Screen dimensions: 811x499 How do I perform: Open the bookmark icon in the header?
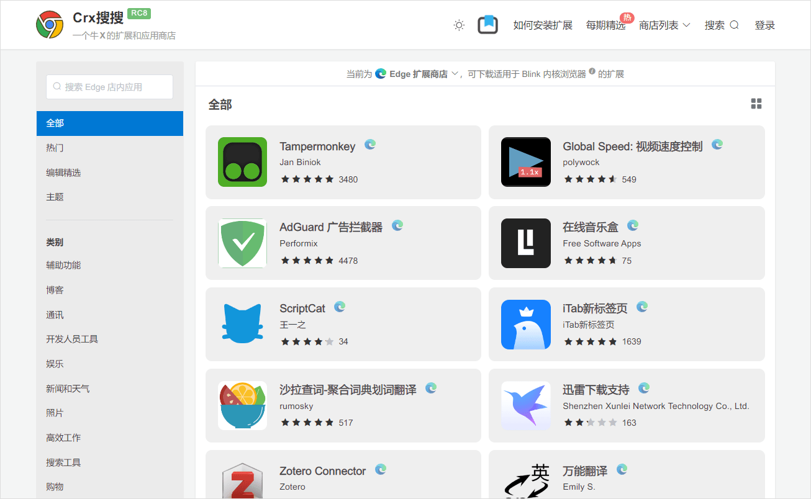pos(487,25)
